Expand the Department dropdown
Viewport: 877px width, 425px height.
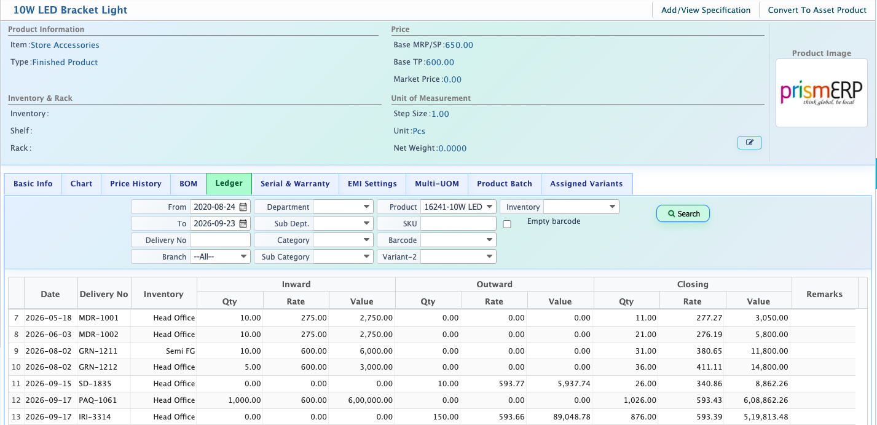tap(343, 207)
